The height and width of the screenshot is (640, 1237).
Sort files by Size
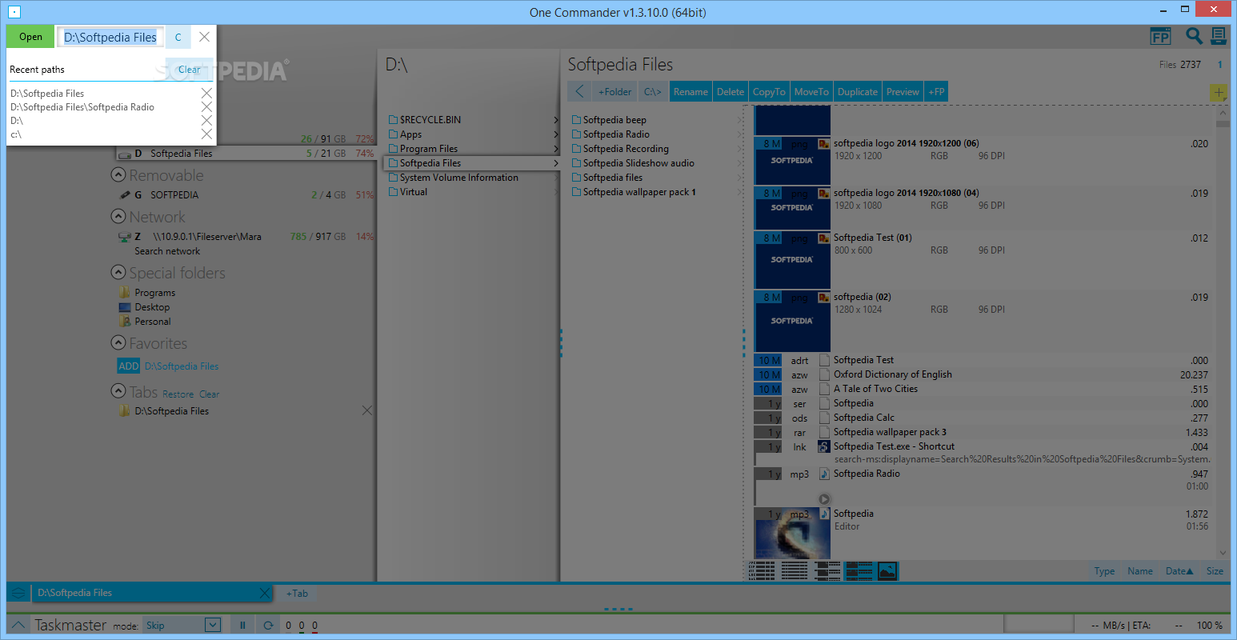click(1215, 571)
